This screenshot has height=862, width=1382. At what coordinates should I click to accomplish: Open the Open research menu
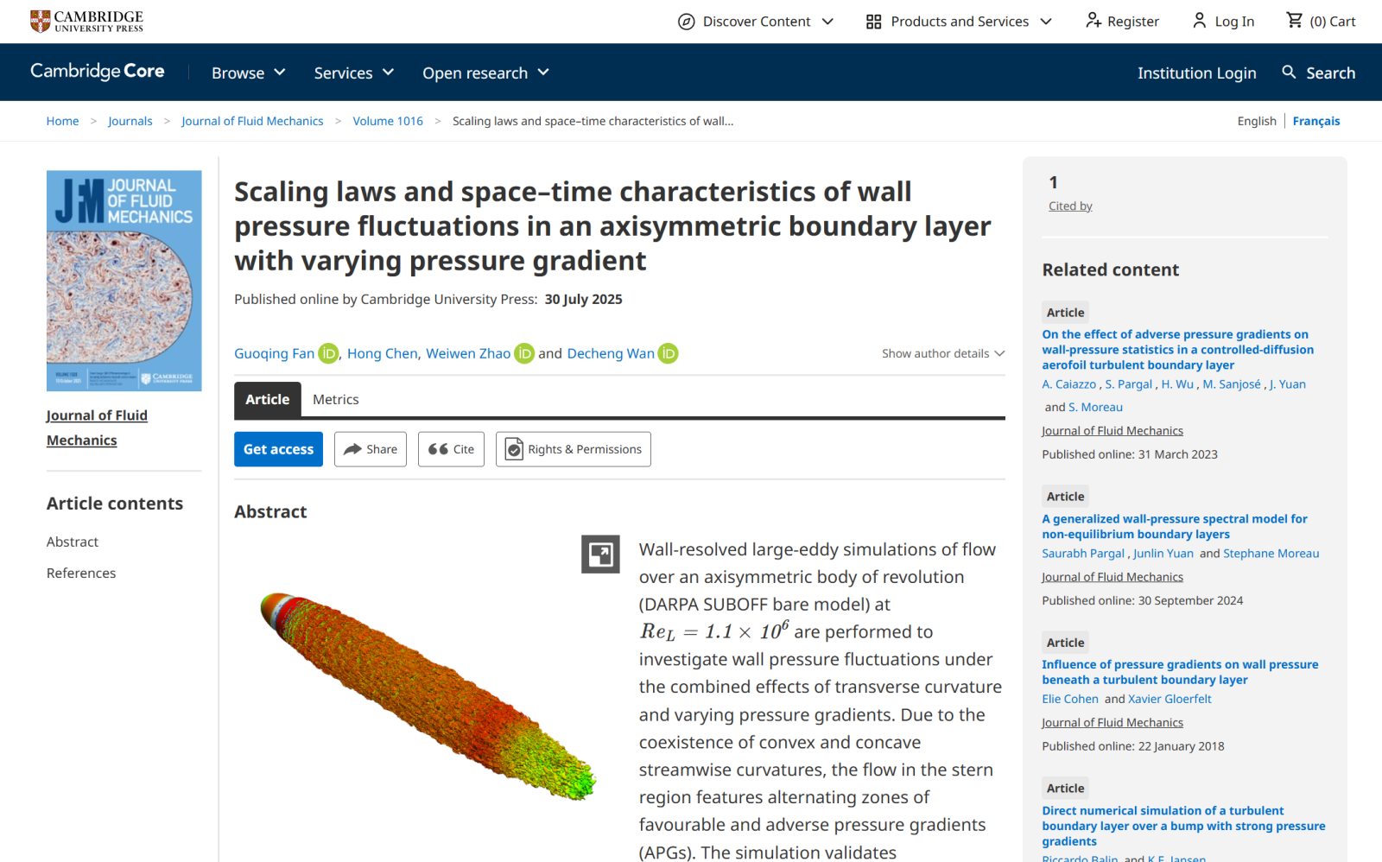(x=485, y=73)
